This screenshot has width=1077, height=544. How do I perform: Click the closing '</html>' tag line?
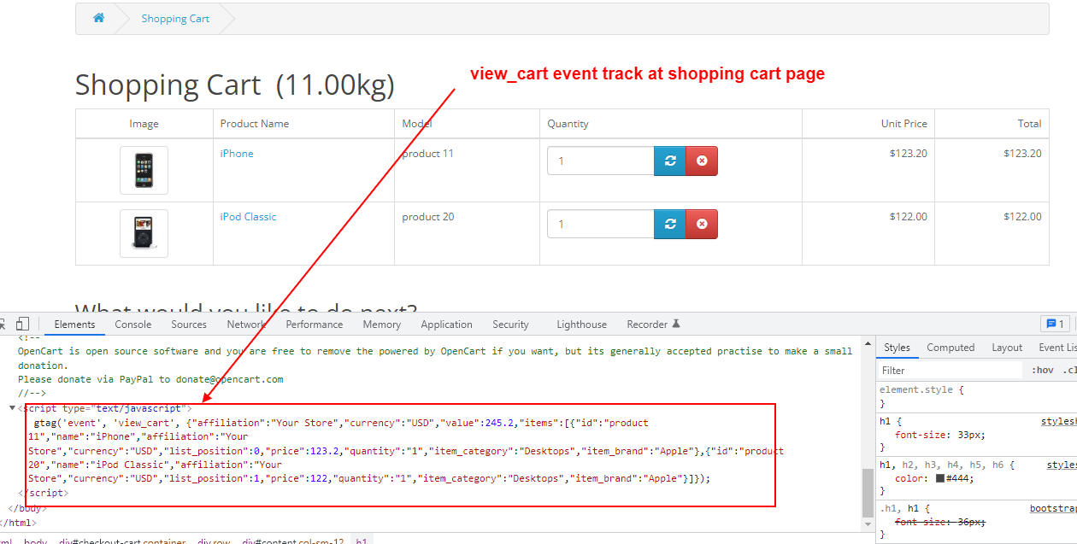tap(18, 523)
